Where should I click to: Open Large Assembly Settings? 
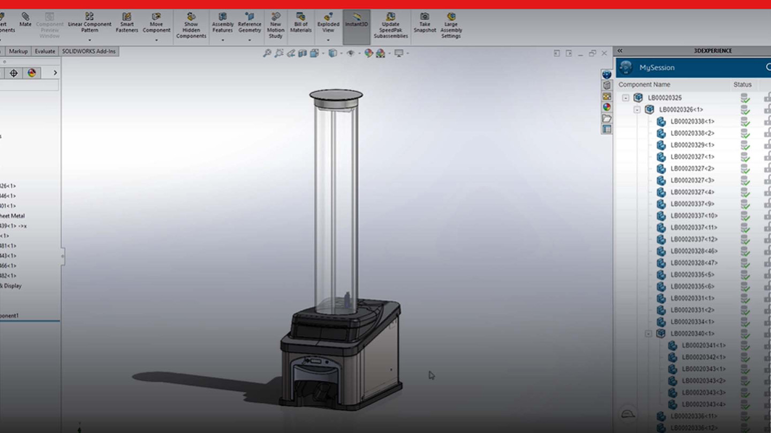click(451, 26)
